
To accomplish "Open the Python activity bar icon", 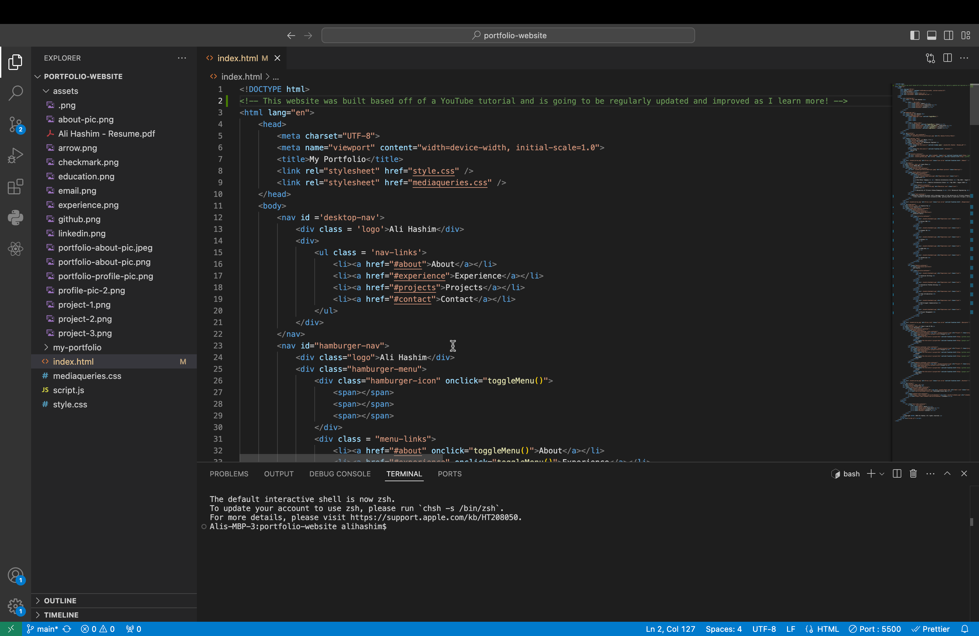I will tap(15, 218).
